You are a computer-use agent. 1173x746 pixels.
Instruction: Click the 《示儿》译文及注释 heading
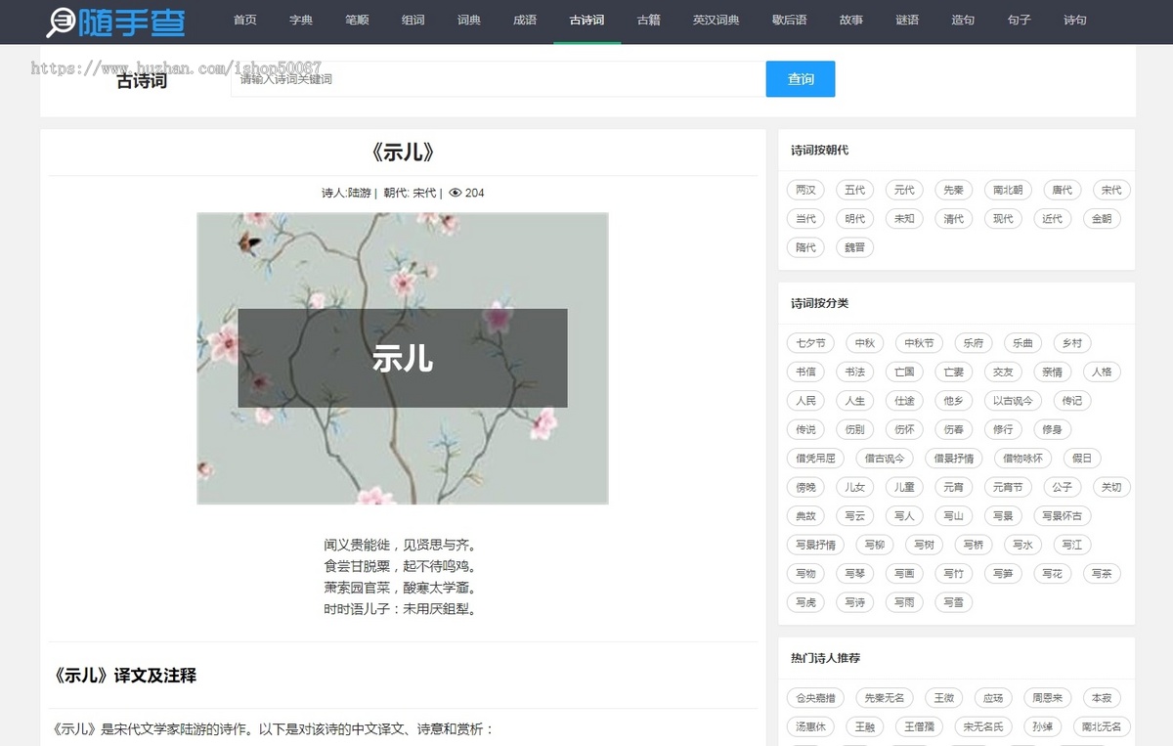124,676
